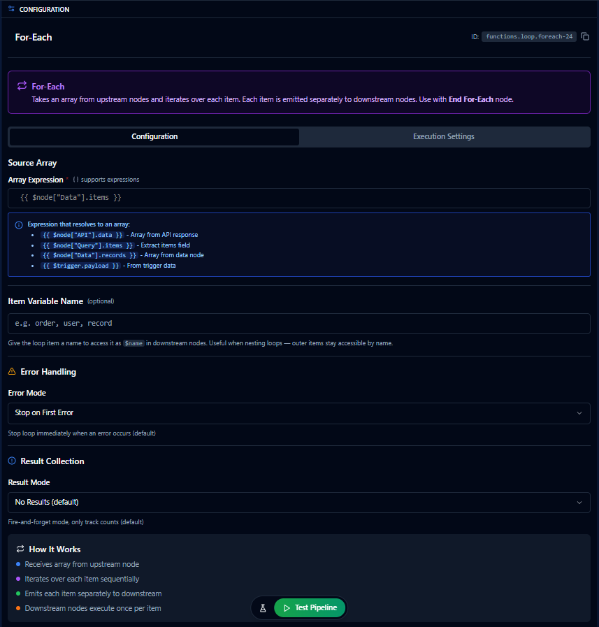Focus the Array Expression input field
The width and height of the screenshot is (599, 627).
coord(298,198)
